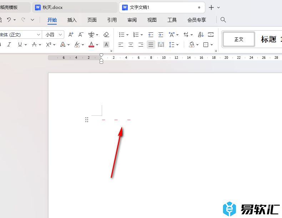Switch to the 页面 tab

pyautogui.click(x=92, y=20)
